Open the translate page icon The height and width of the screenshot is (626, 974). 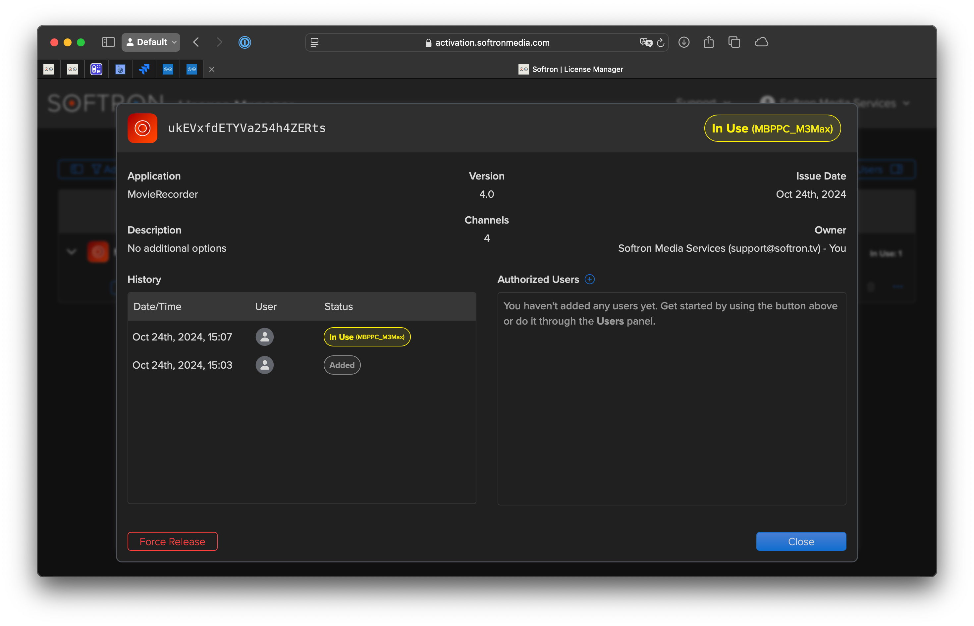coord(646,42)
